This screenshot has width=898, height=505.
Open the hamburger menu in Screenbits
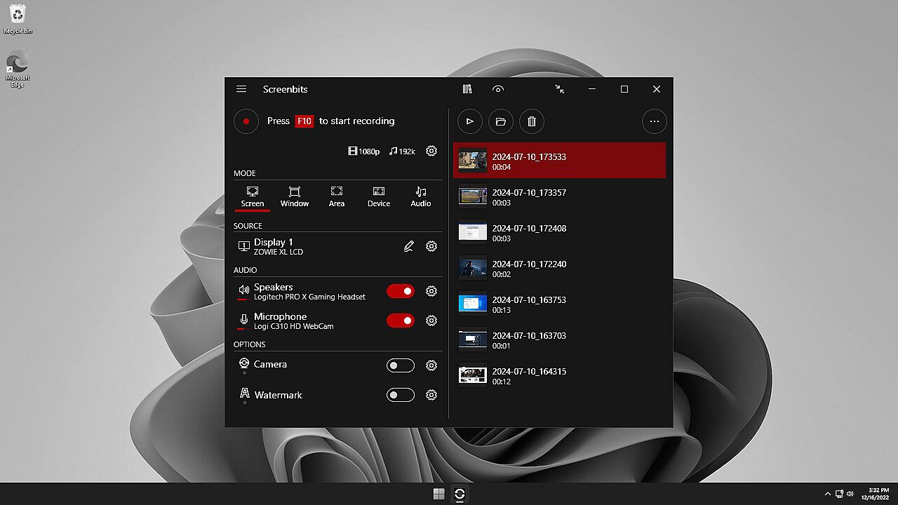(241, 89)
